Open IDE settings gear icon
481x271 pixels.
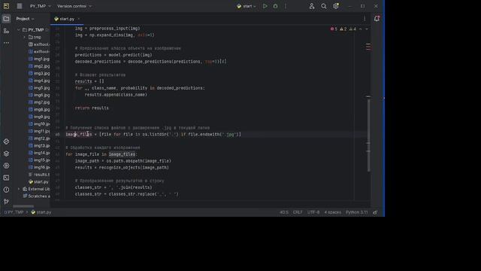[x=336, y=6]
